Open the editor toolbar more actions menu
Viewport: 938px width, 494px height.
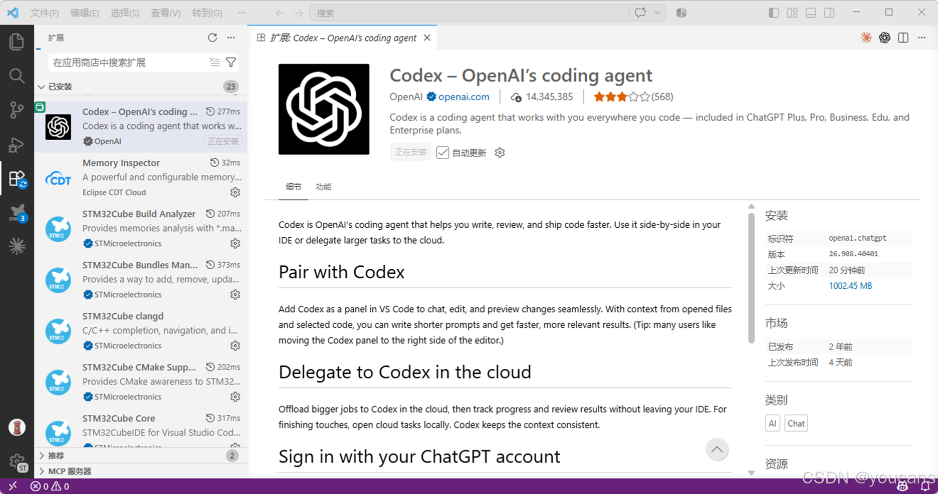921,38
